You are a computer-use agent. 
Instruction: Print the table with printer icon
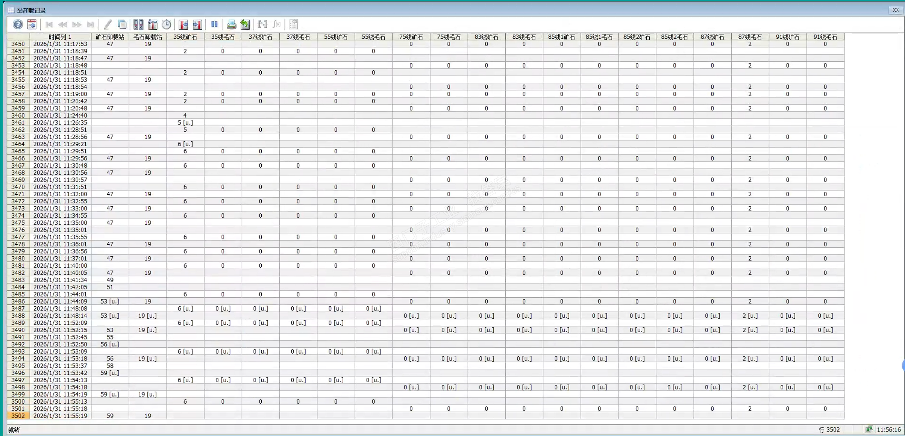231,24
